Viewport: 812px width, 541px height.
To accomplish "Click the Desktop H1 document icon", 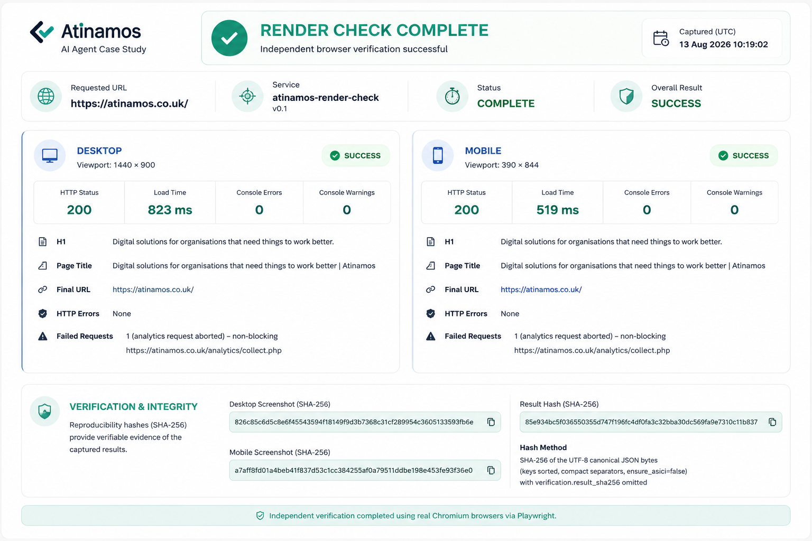I will tap(43, 241).
